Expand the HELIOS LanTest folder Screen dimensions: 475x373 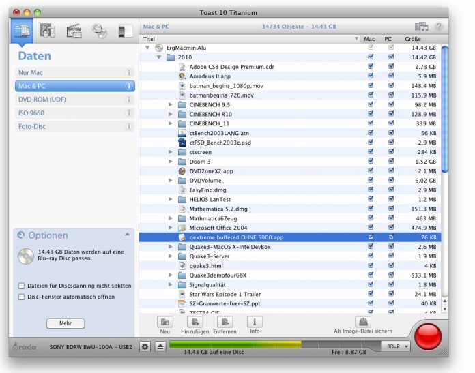click(x=170, y=199)
